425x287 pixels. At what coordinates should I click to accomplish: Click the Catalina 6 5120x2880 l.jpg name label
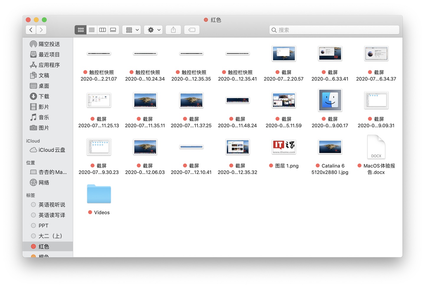(330, 169)
